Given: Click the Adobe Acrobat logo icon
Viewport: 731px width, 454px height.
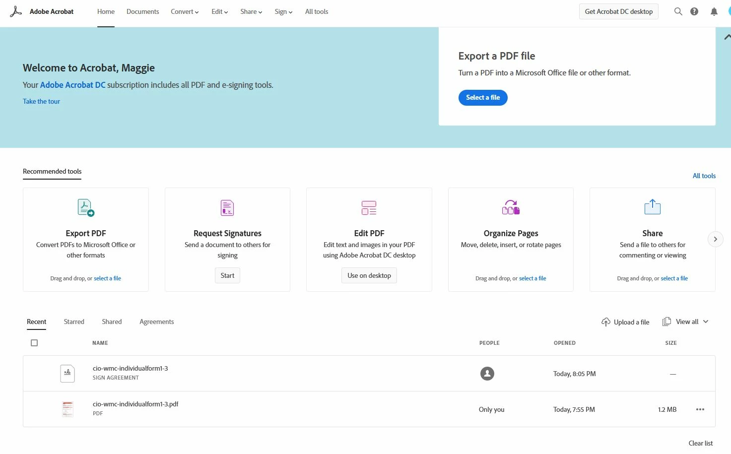Looking at the screenshot, I should [16, 11].
